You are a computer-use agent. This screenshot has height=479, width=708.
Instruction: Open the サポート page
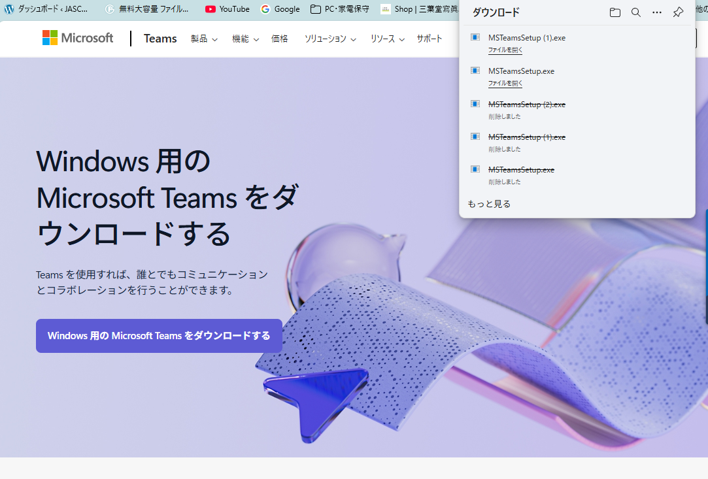point(430,39)
